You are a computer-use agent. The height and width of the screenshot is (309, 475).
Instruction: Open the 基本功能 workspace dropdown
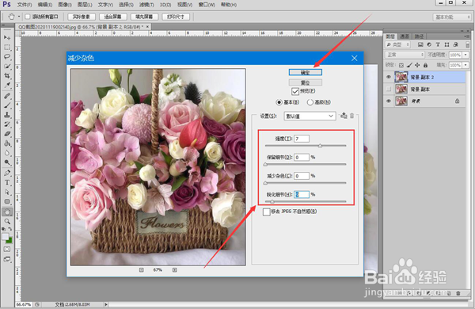[451, 17]
